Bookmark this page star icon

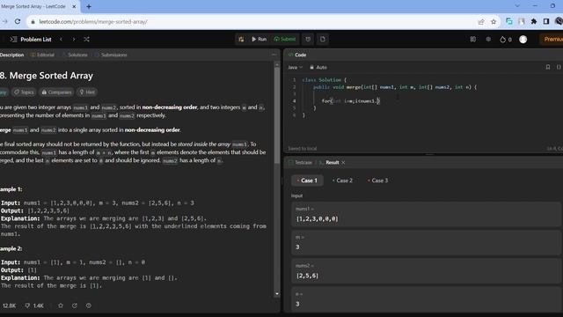[x=494, y=21]
